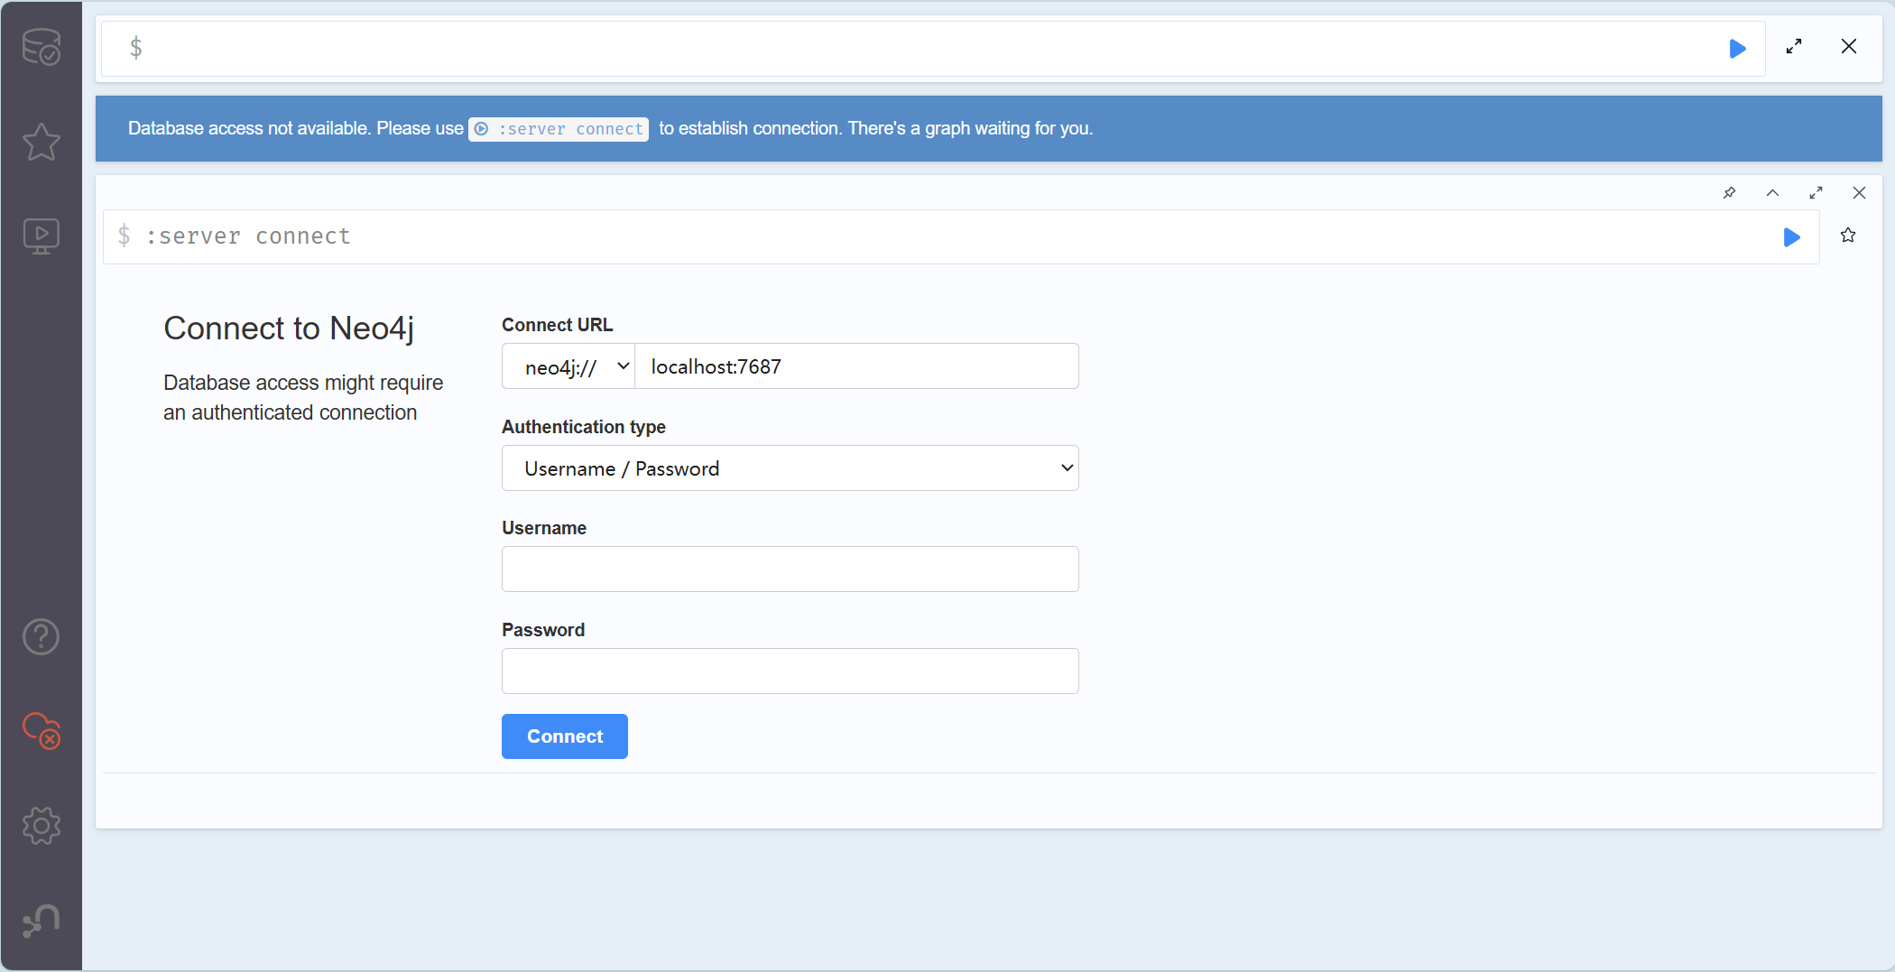Click the Connect URL label
This screenshot has height=972, width=1895.
[x=557, y=325]
